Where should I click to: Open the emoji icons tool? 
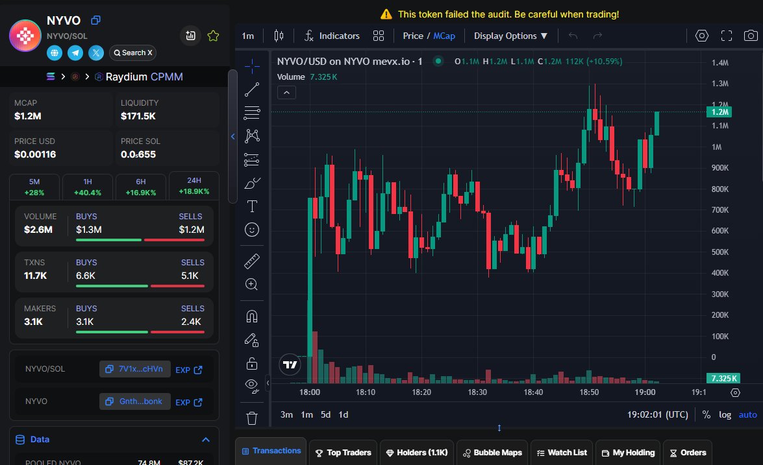tap(251, 230)
